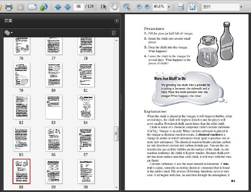Open the Find options dropdown arrow

[x=241, y=7]
